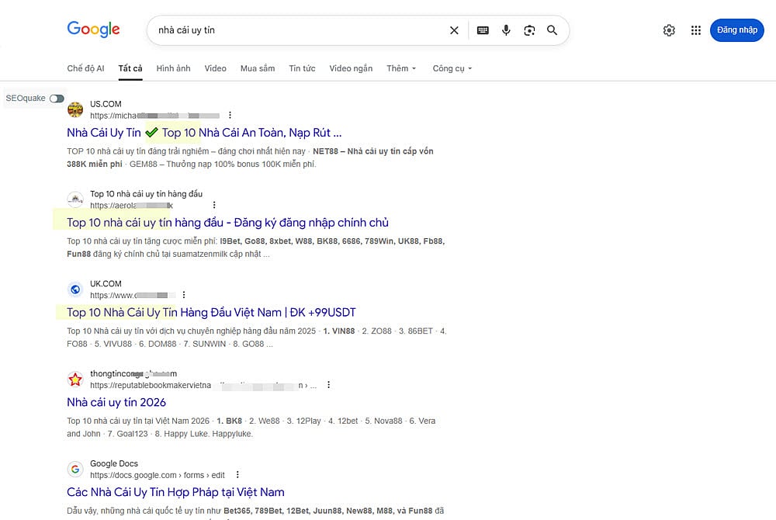The height and width of the screenshot is (520, 776).
Task: Select the Tất cả tab
Action: coord(130,68)
